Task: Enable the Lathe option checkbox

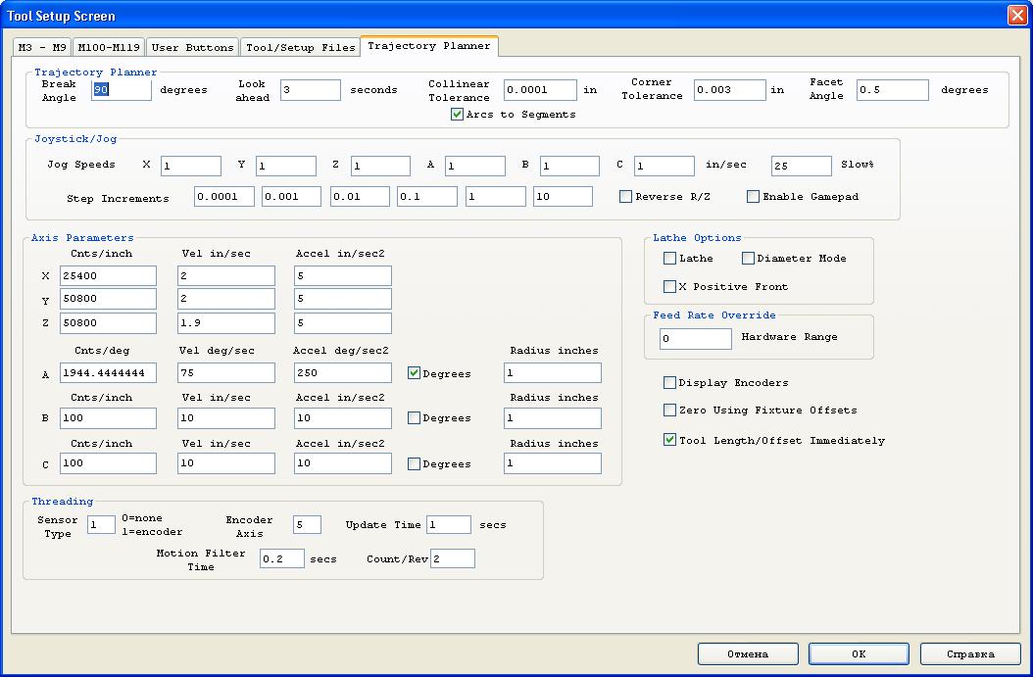Action: (669, 259)
